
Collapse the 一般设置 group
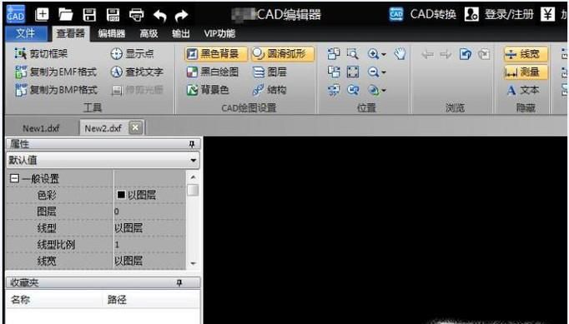click(x=14, y=178)
